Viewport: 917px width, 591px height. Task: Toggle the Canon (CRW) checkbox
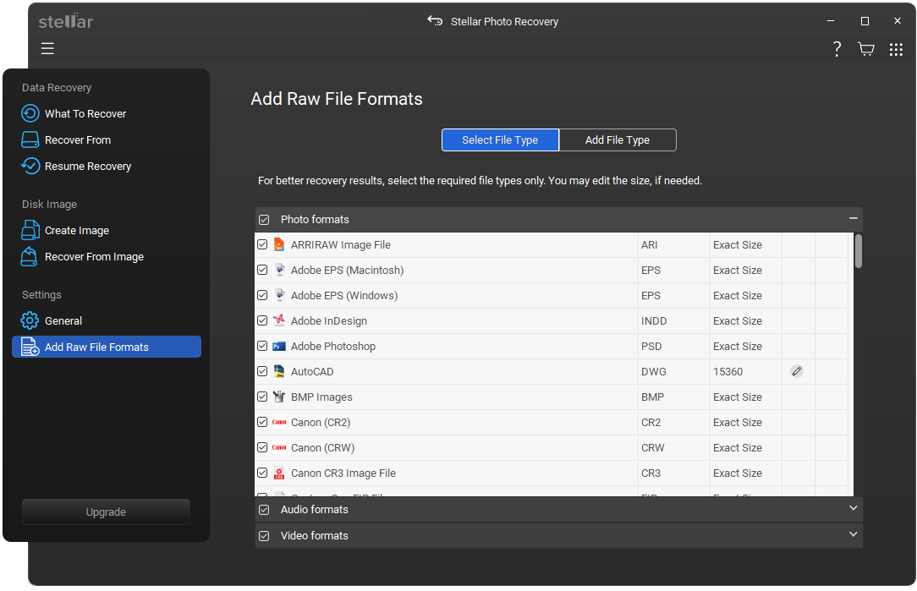click(262, 447)
